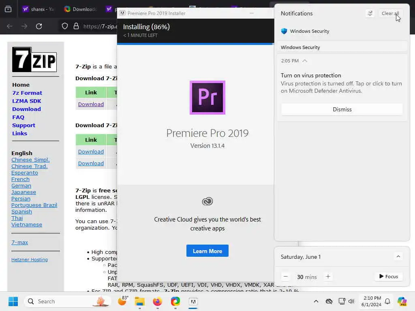
Task: Open the FAQ sidebar link
Action: coord(18,117)
